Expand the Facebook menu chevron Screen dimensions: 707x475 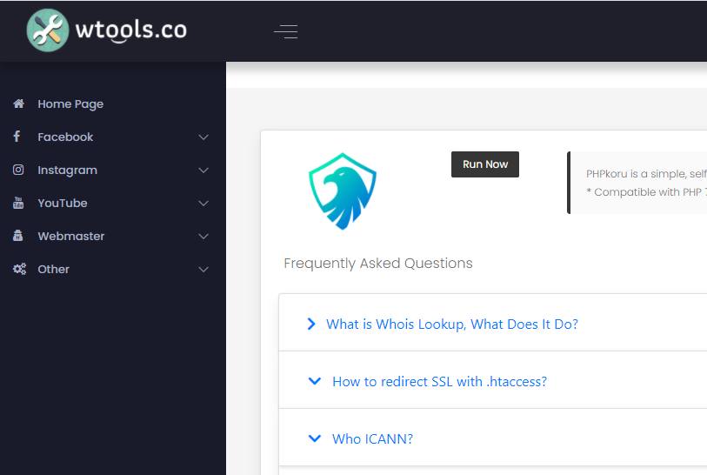(203, 137)
